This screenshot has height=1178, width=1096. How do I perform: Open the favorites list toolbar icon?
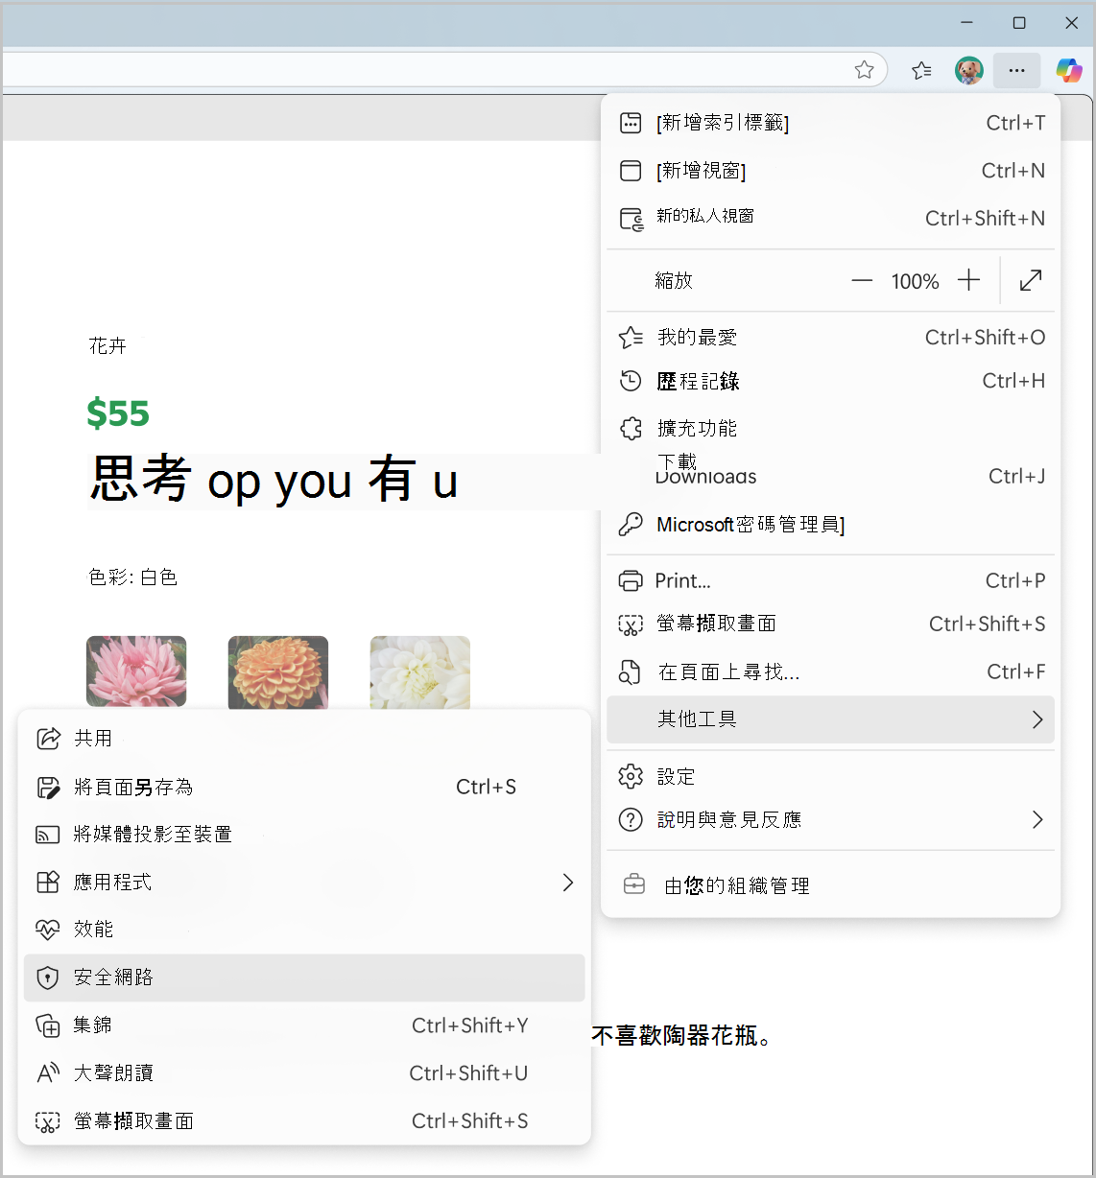pyautogui.click(x=921, y=69)
